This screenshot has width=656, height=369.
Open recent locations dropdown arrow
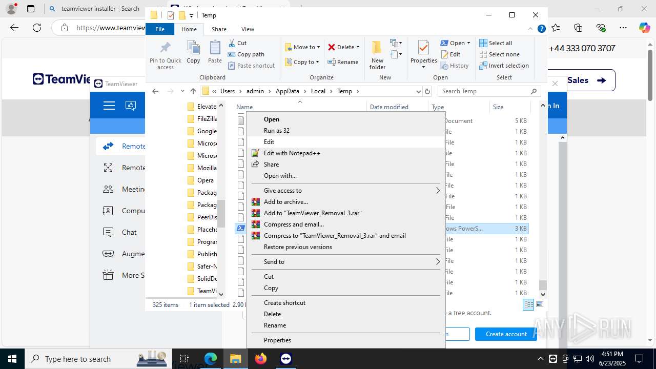tap(182, 91)
